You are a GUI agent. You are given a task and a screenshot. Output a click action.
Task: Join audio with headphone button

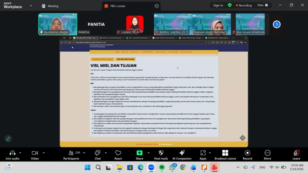click(x=12, y=155)
